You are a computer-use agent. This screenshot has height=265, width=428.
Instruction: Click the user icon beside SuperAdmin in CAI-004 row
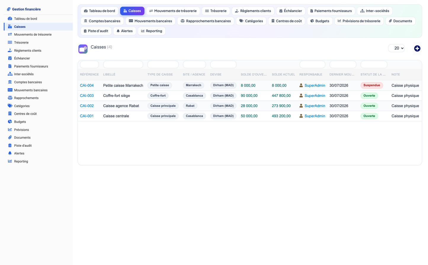301,85
